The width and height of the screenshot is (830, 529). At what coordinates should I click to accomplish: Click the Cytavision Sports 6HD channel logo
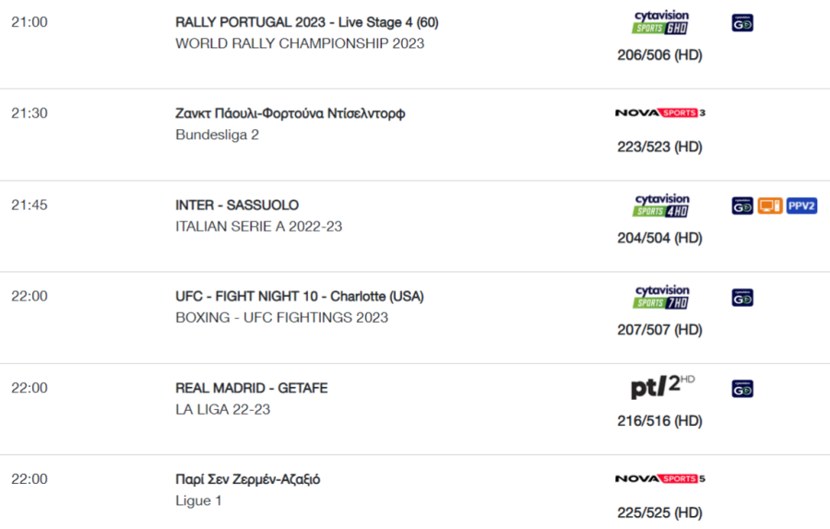point(660,22)
